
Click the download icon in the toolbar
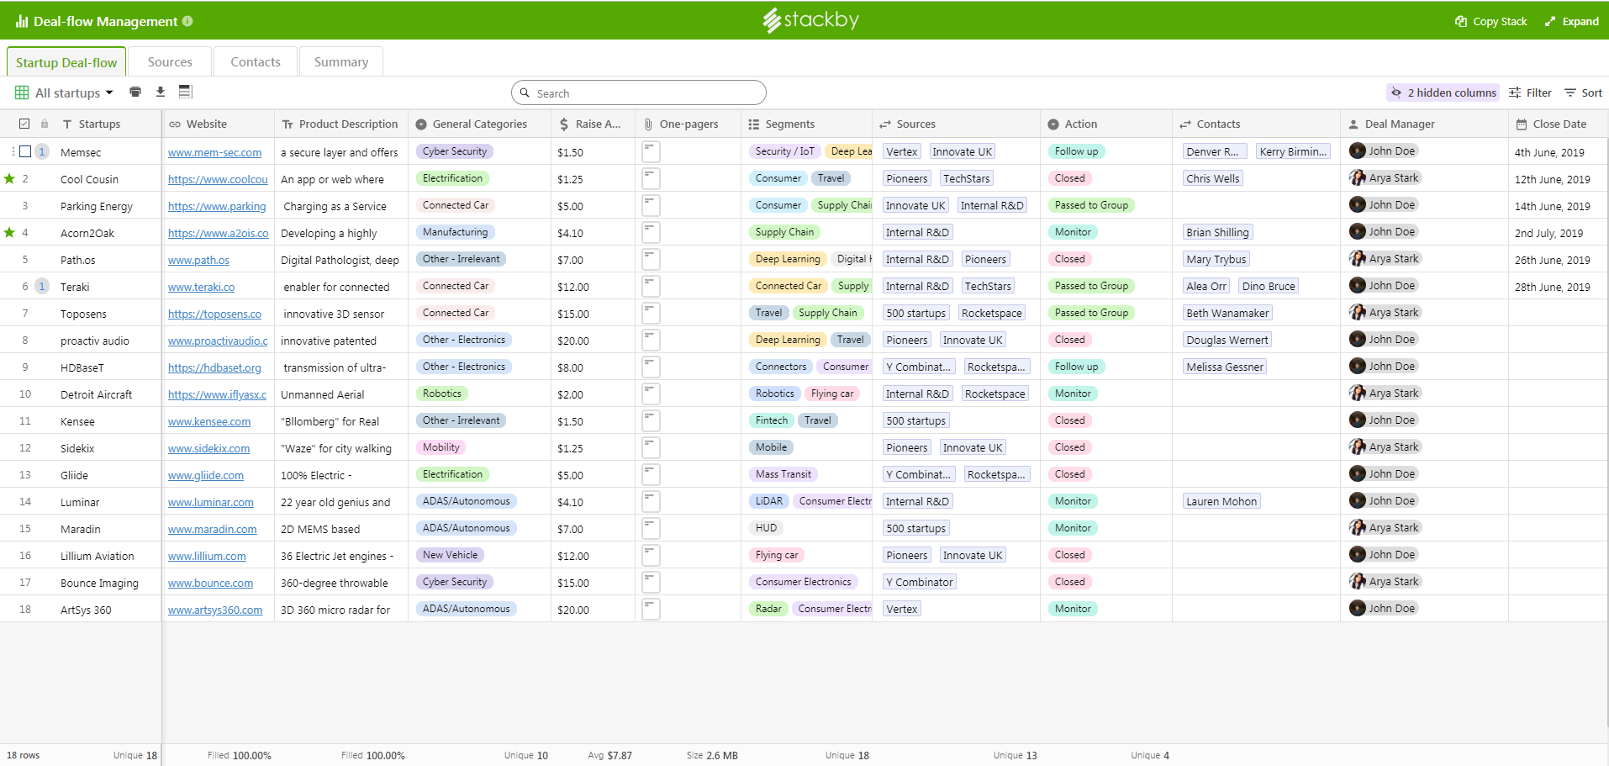(161, 92)
